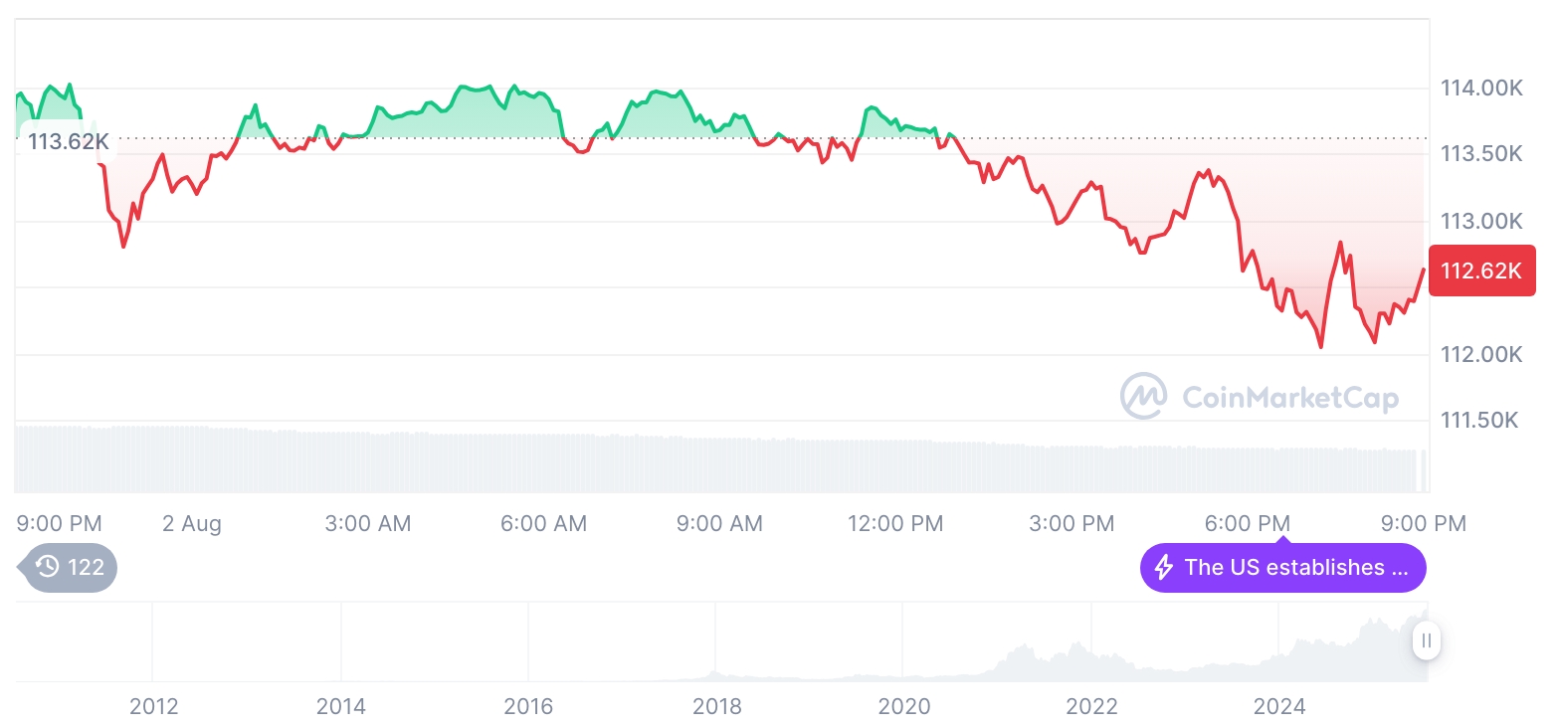This screenshot has height=728, width=1558.
Task: Click the 122 history events count
Action: coord(86,568)
